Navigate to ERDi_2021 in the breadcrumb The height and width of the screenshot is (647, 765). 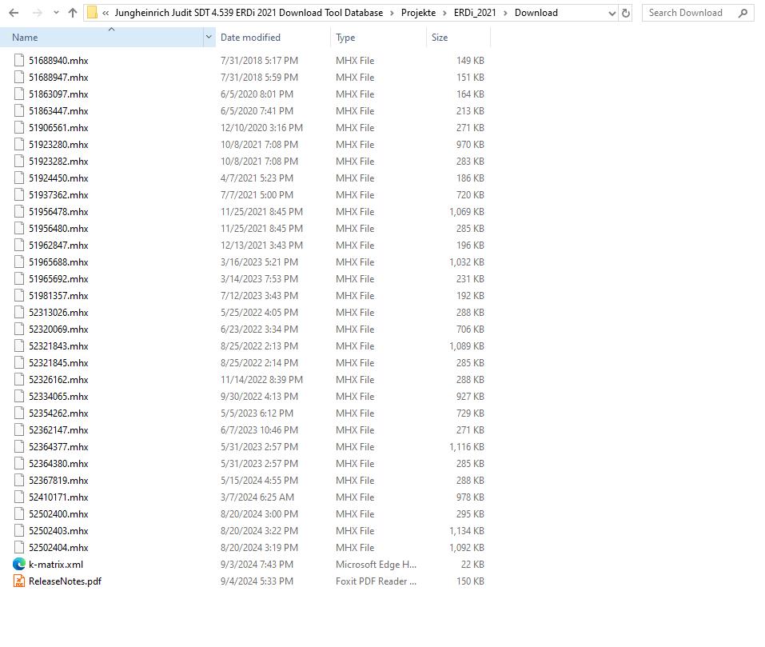coord(474,13)
